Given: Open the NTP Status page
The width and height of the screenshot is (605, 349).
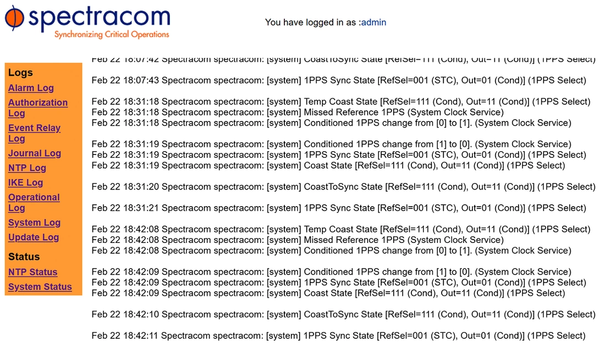Looking at the screenshot, I should [33, 272].
